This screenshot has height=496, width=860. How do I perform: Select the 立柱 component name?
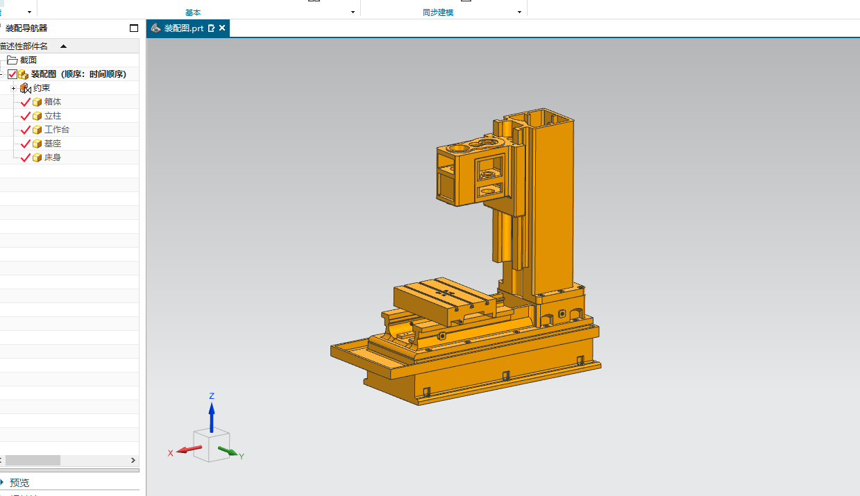(53, 116)
